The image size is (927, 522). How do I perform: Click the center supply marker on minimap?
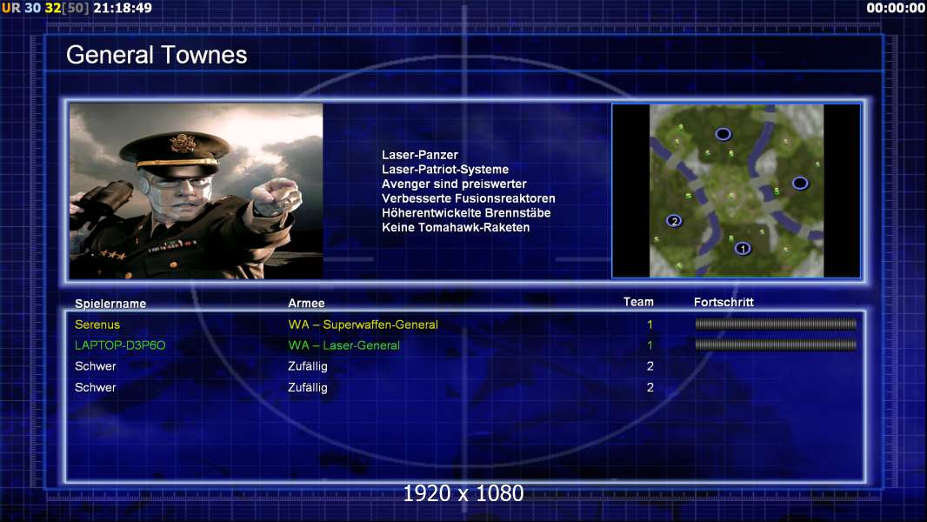731,195
